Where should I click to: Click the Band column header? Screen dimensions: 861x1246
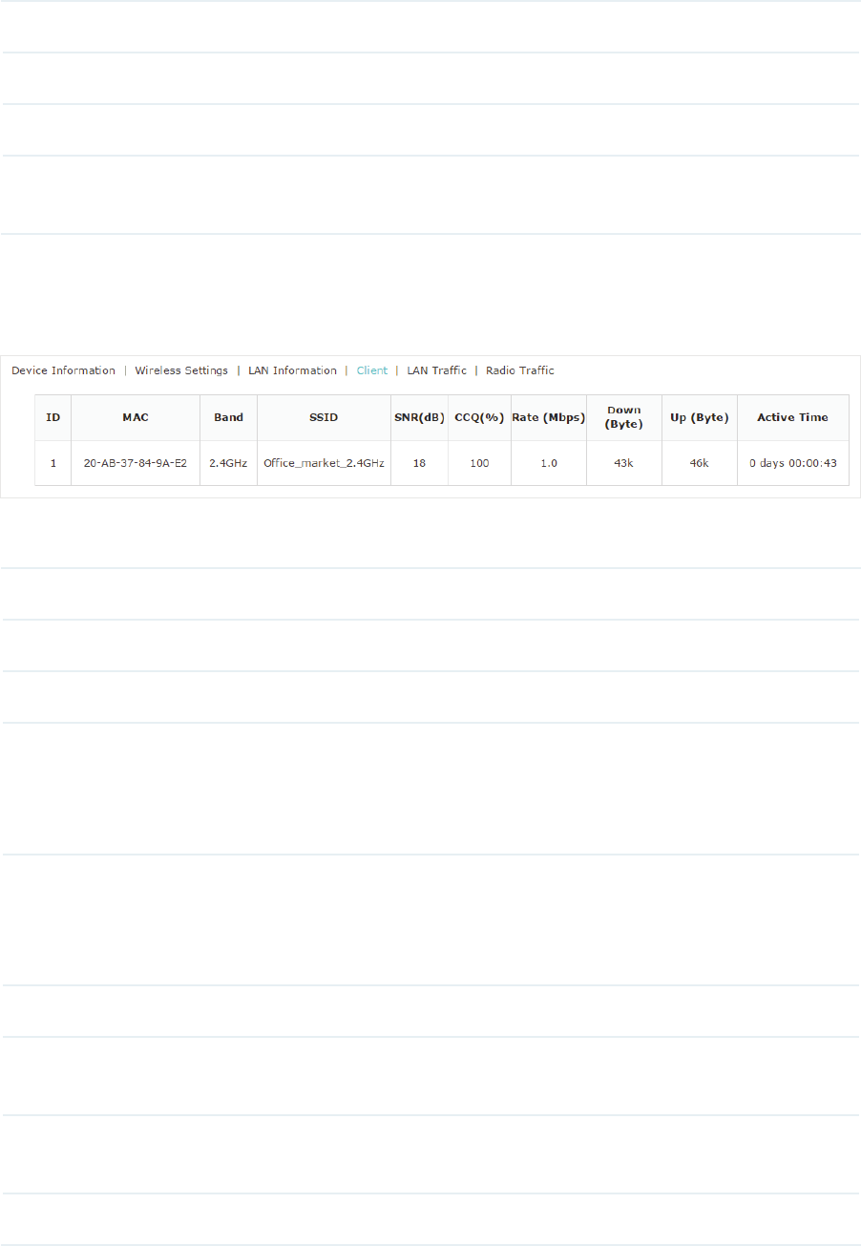point(229,417)
